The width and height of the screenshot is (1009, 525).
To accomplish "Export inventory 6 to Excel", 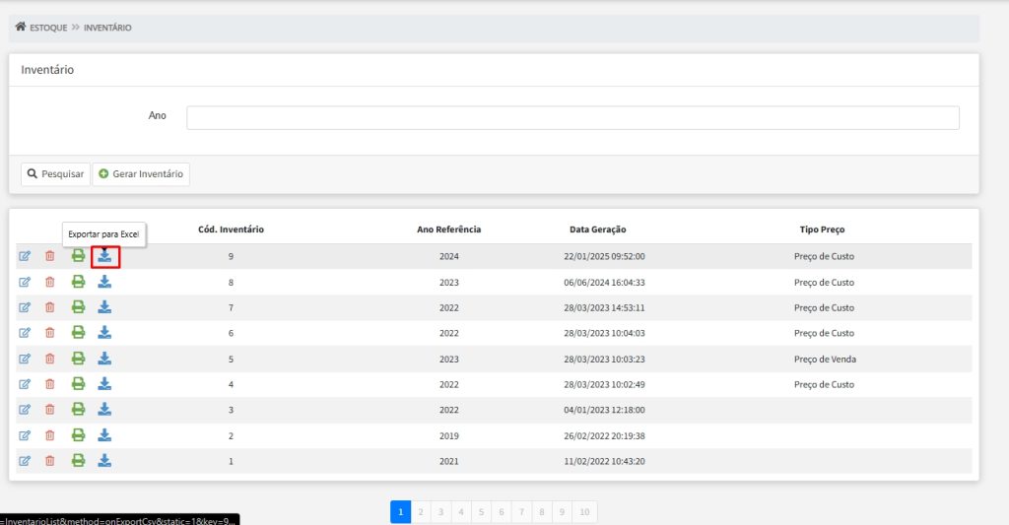I will 104,333.
